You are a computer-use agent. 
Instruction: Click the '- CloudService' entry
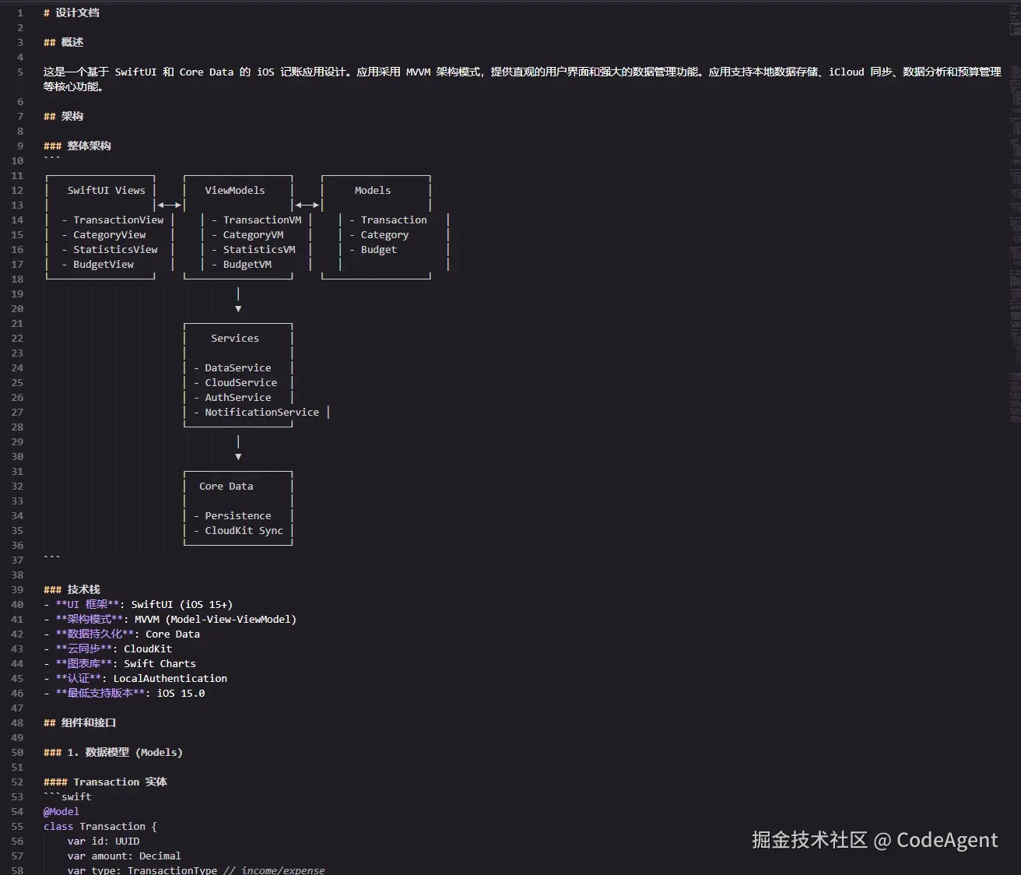[235, 382]
